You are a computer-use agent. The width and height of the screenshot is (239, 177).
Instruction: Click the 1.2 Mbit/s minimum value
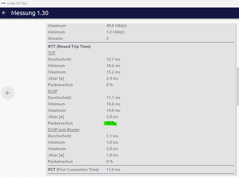point(115,32)
